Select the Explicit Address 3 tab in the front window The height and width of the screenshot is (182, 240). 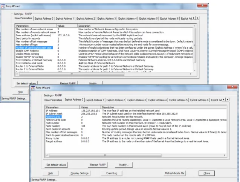136,100
